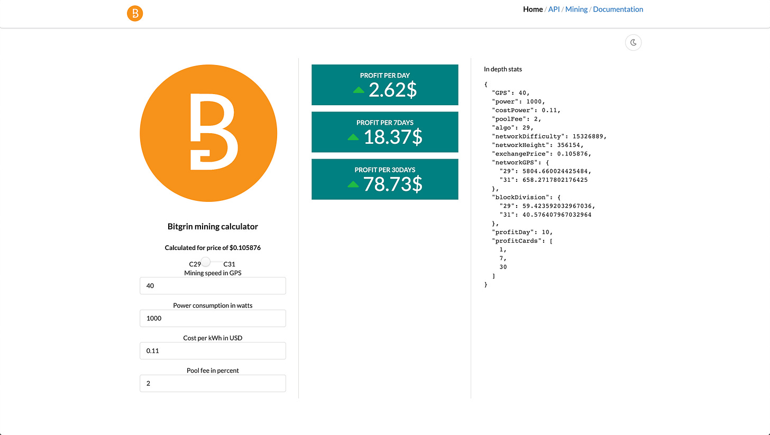This screenshot has width=770, height=435.
Task: Click green up arrow beside 78.73$
Action: click(x=353, y=184)
